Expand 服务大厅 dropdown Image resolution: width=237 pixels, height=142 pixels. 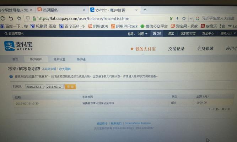coord(228,33)
